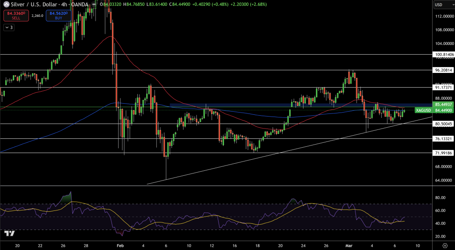Click the green XAGUSD 84.44900 price tag

[x=434, y=110]
